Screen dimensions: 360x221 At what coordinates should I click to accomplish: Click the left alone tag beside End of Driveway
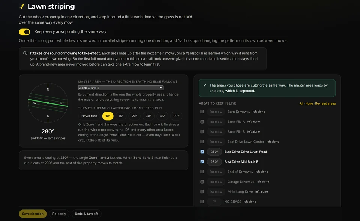pyautogui.click(x=262, y=172)
